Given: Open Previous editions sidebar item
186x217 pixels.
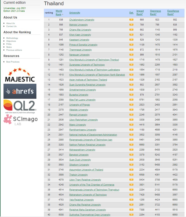Looking at the screenshot, I should tap(14, 50).
